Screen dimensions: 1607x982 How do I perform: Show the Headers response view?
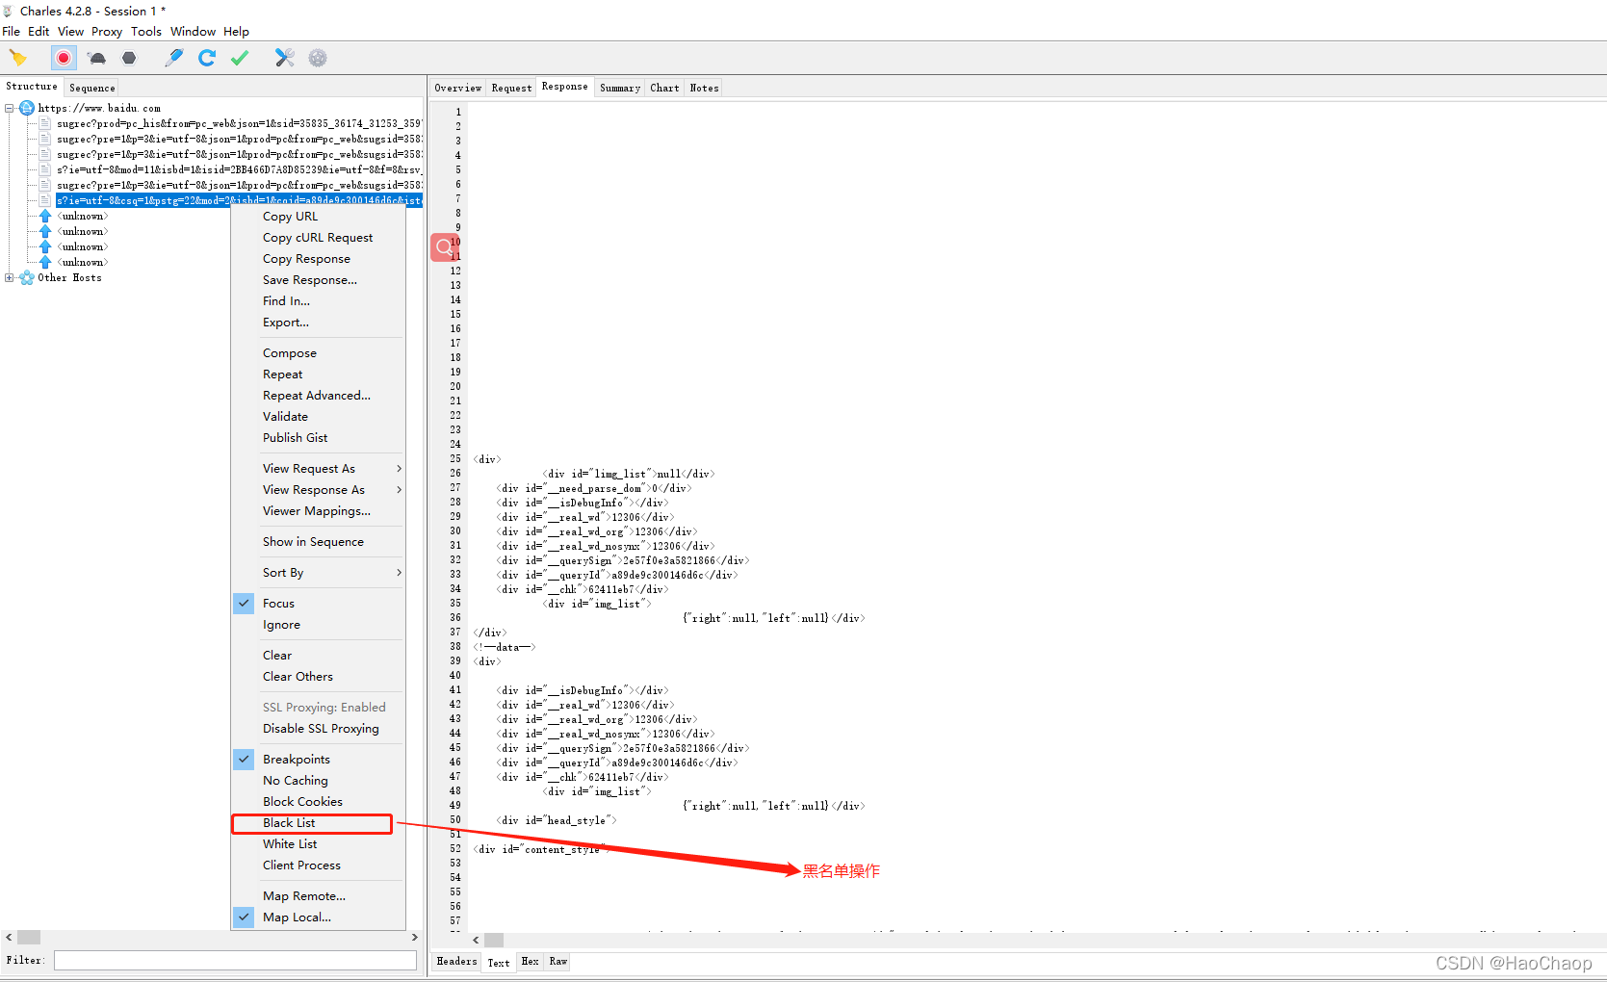[x=456, y=961]
